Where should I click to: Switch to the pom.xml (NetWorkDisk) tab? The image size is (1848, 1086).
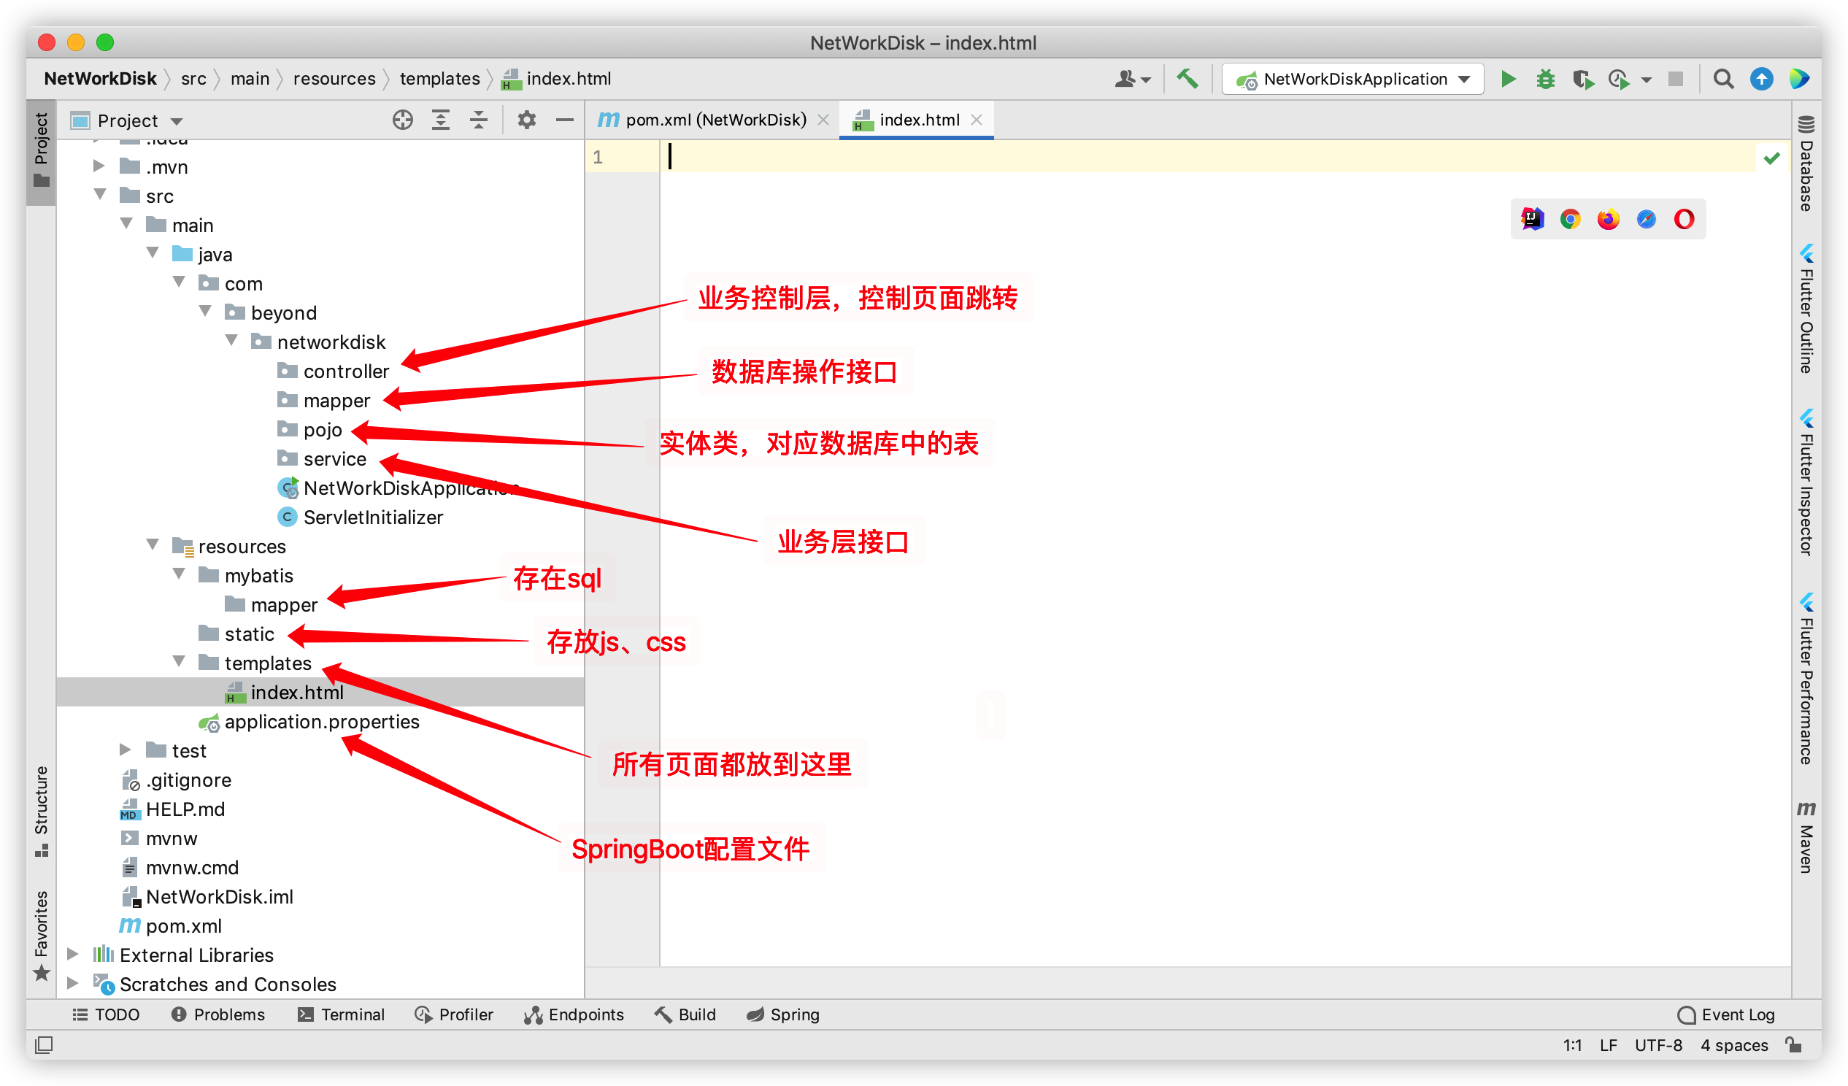(715, 120)
